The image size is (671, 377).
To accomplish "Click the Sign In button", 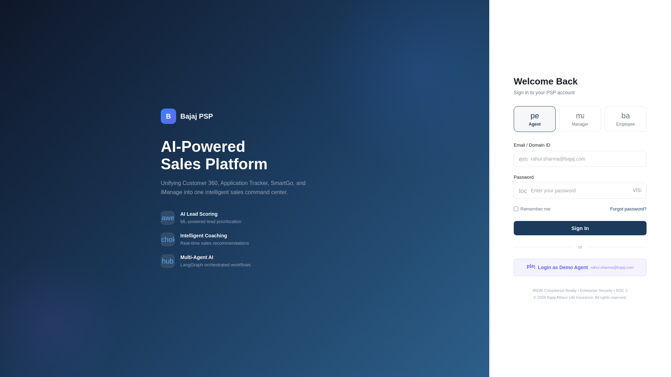I will [x=580, y=228].
